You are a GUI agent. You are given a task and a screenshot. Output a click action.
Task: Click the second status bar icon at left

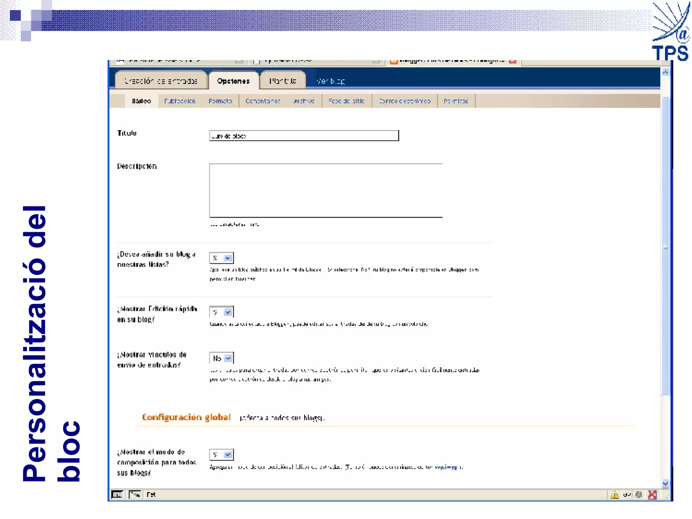(x=135, y=495)
